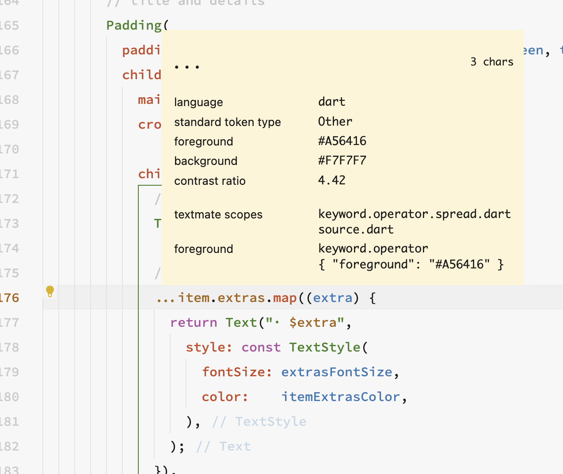Click the background value '#F7F7F7'
The width and height of the screenshot is (563, 474).
coord(342,161)
